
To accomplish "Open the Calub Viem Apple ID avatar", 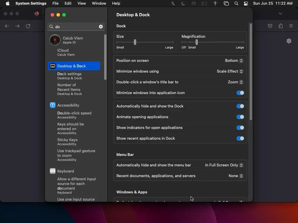I will tap(55, 40).
